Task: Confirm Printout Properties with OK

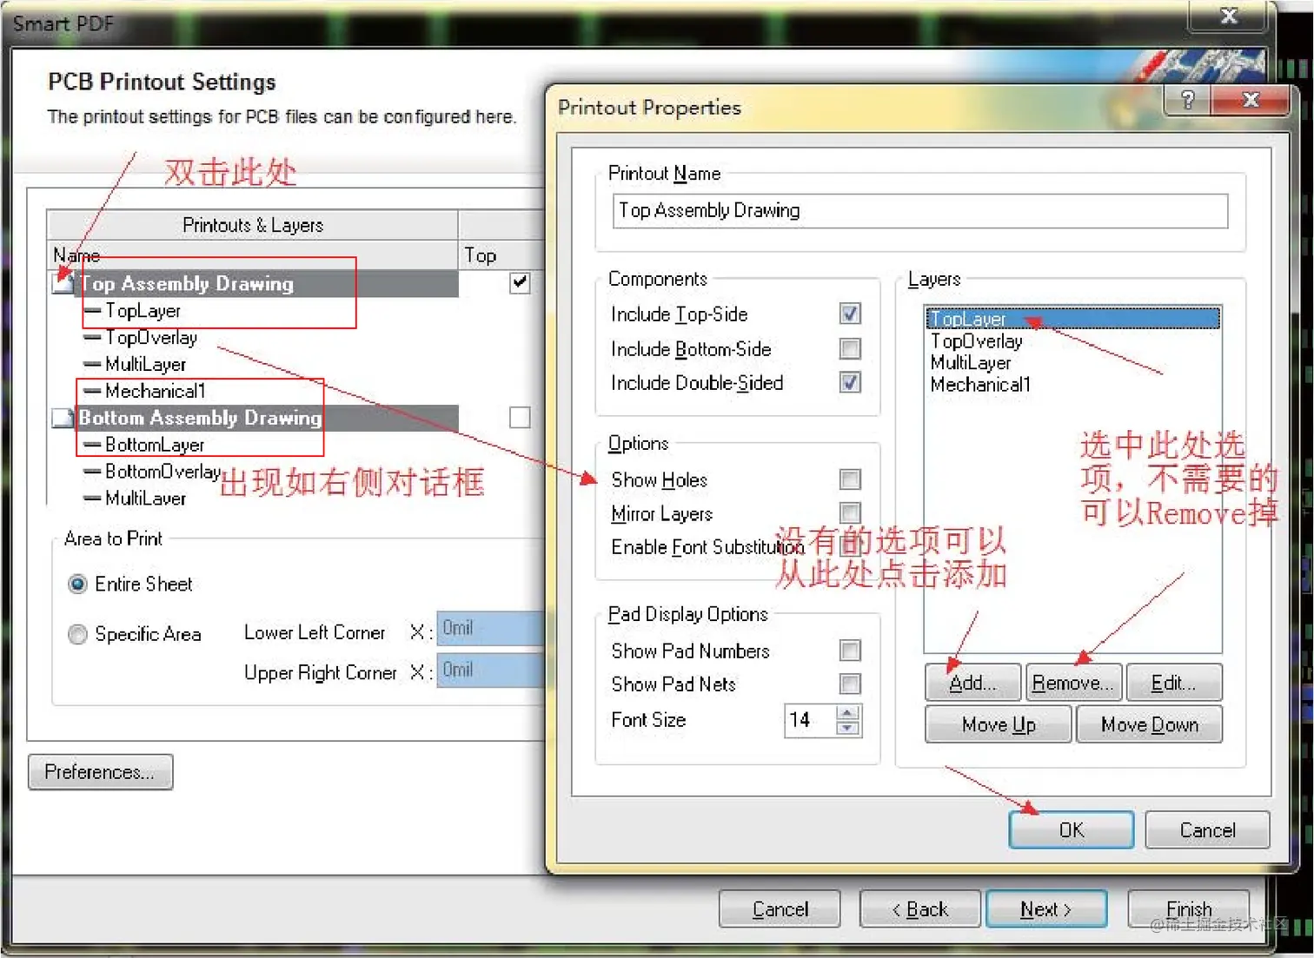Action: tap(1072, 829)
